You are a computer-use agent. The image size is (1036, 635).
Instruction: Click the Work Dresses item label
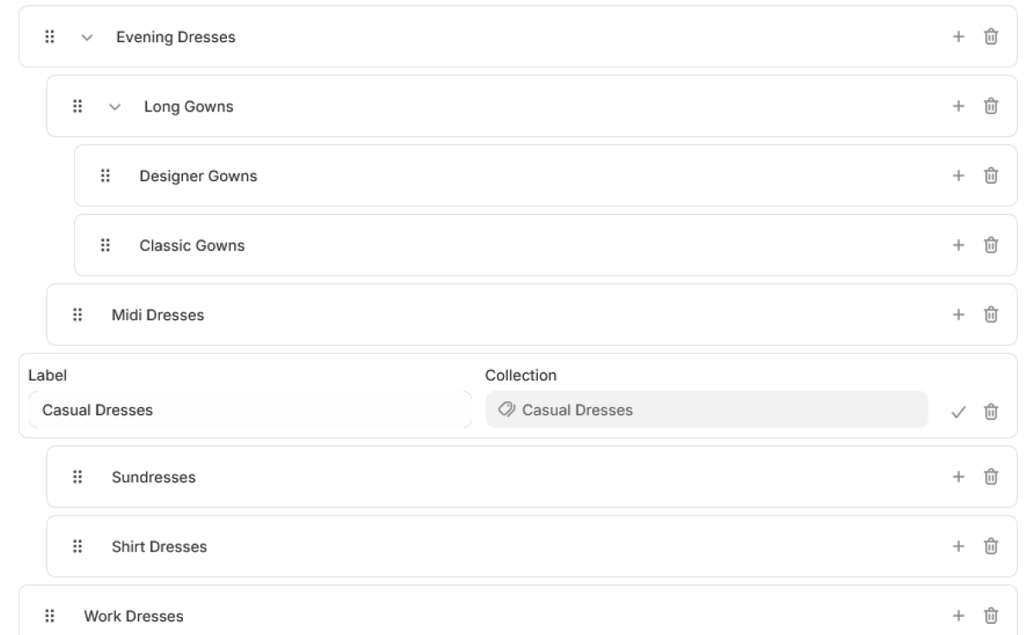(x=134, y=616)
